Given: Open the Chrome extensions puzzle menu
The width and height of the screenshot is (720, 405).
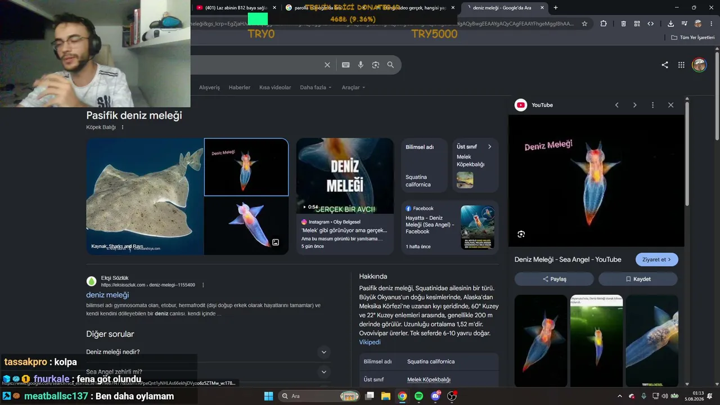Looking at the screenshot, I should 604,24.
